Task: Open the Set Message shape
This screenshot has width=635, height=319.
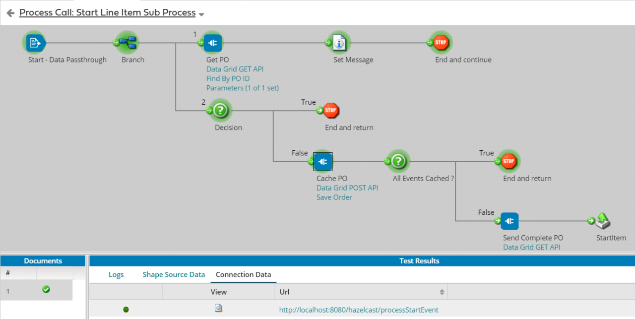Action: click(x=338, y=43)
